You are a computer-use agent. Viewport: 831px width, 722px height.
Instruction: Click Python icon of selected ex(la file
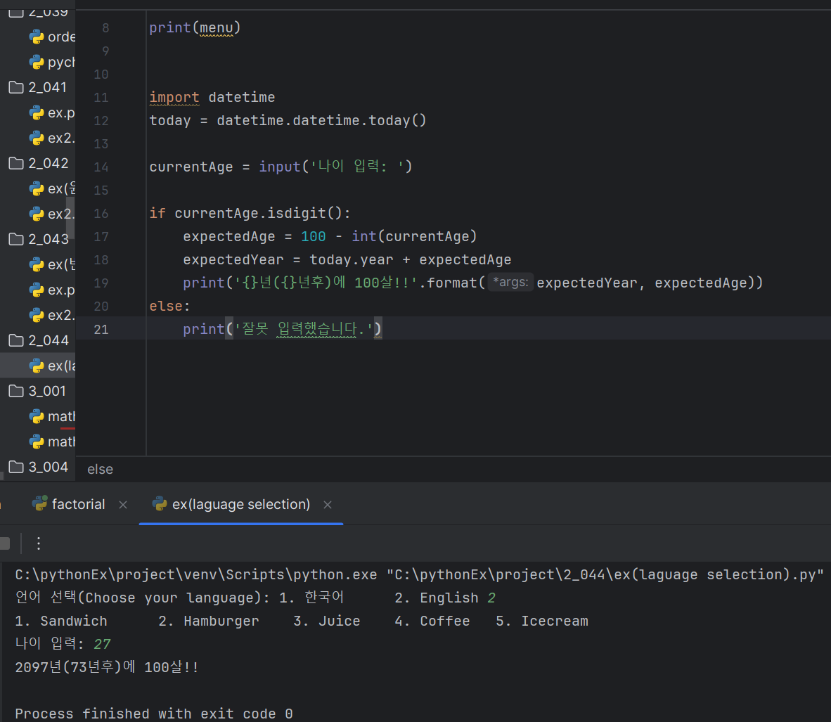[x=37, y=366]
